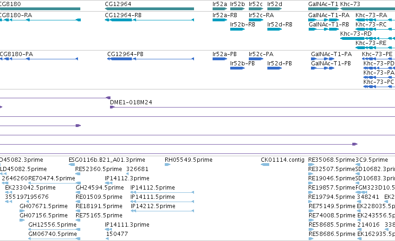Viewport: 395px width, 241px height.
Task: Click EST IP14112.3prime
Action: [127, 178]
